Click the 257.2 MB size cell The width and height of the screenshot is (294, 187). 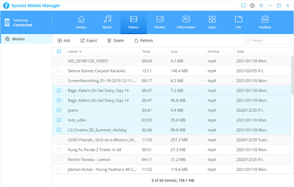tap(179, 140)
